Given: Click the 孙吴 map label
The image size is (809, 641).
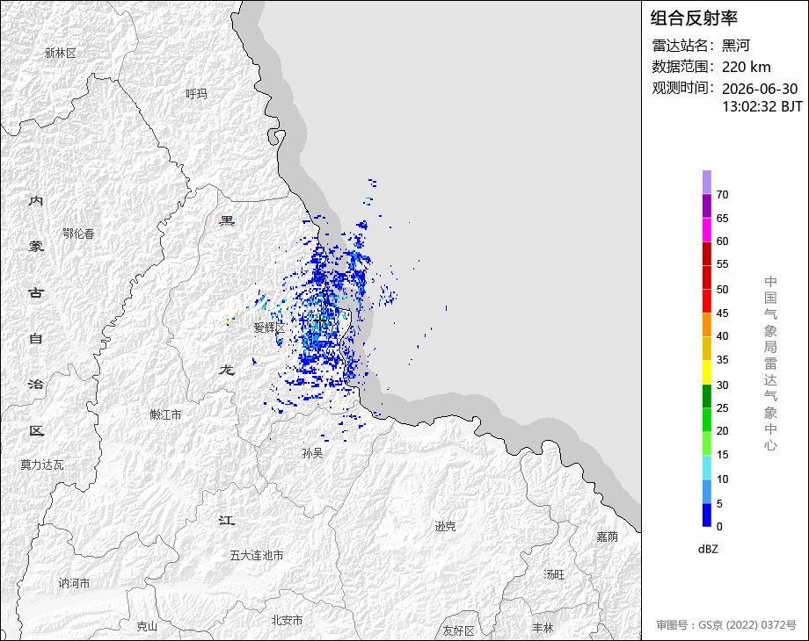Looking at the screenshot, I should pyautogui.click(x=313, y=453).
